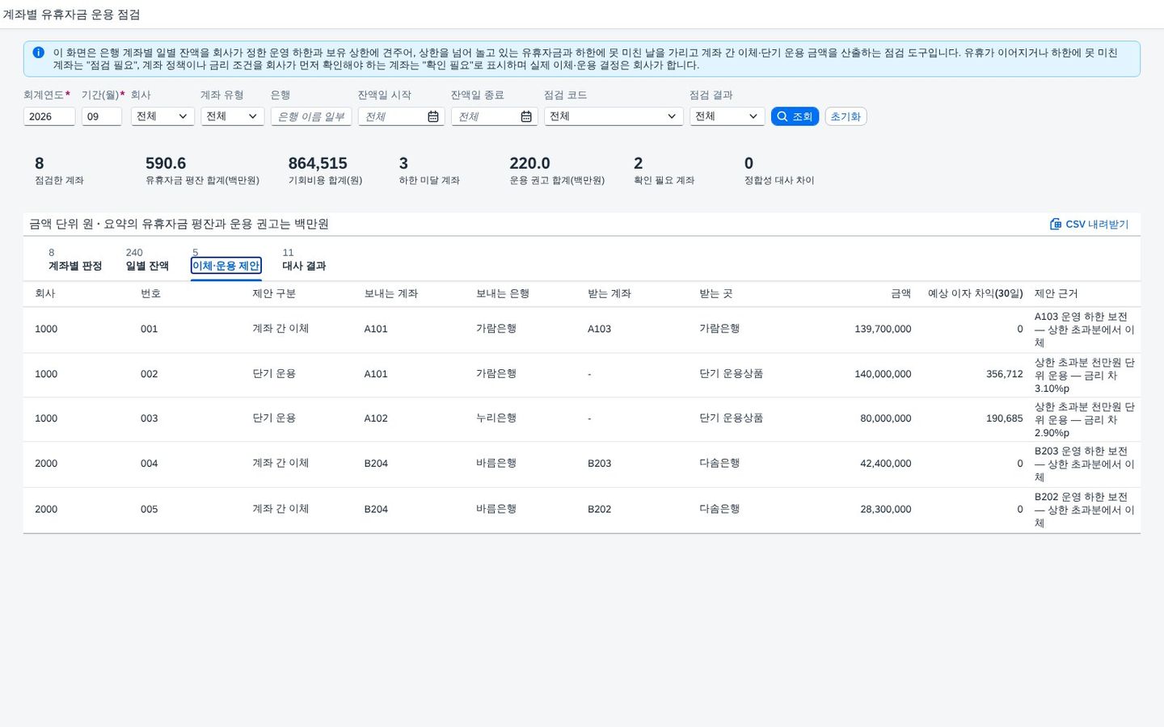Viewport: 1164px width, 727px height.
Task: Open the 잔액일 시작 calendar picker icon
Action: coord(433,117)
